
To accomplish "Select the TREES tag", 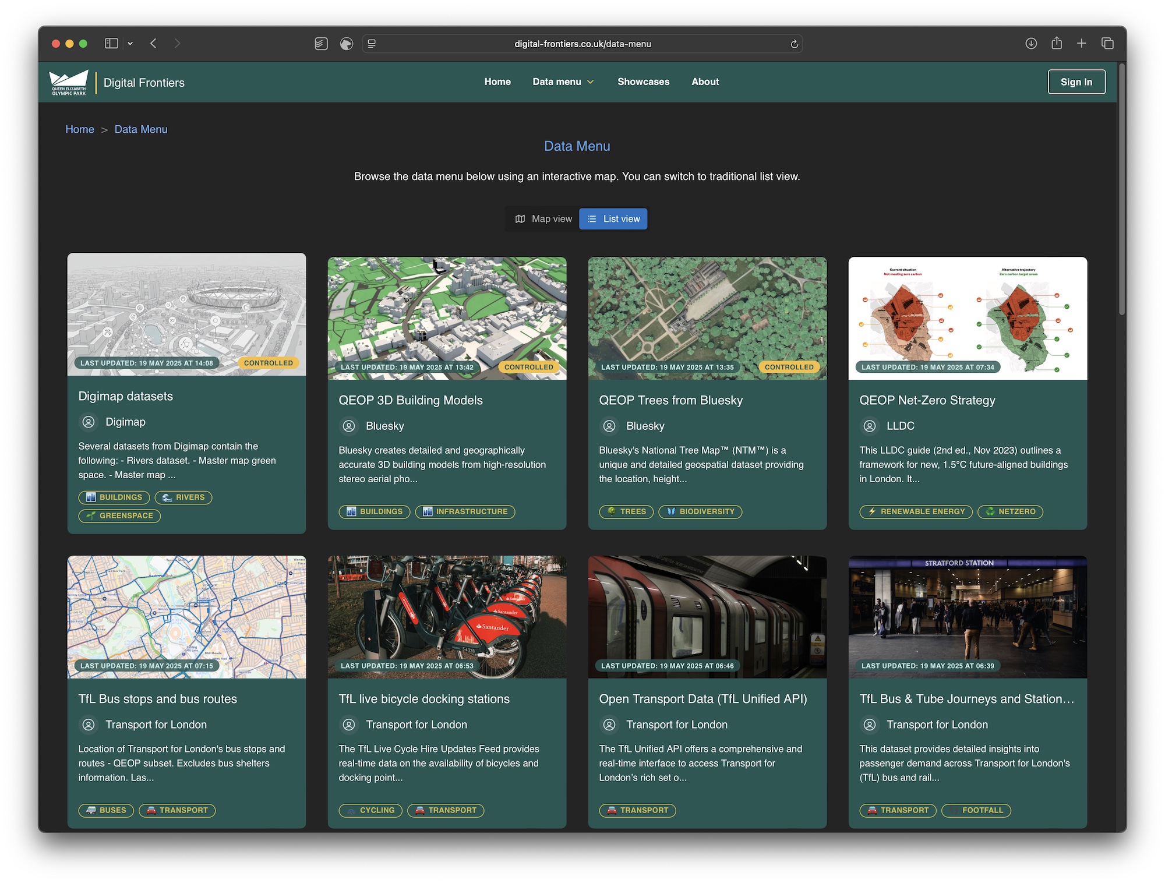I will point(626,512).
